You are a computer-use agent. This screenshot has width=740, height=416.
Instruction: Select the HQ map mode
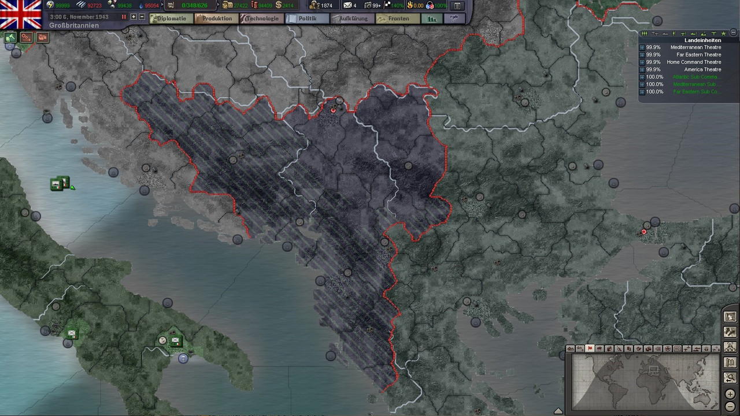point(677,348)
